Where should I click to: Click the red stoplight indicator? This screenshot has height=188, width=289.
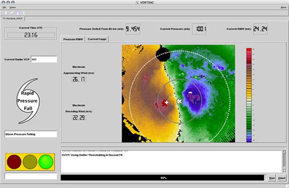pos(14,162)
